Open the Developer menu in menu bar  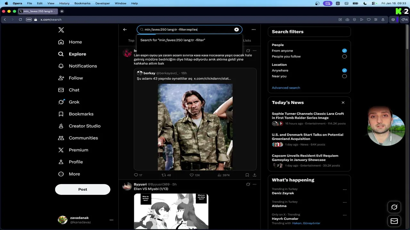point(102,3)
